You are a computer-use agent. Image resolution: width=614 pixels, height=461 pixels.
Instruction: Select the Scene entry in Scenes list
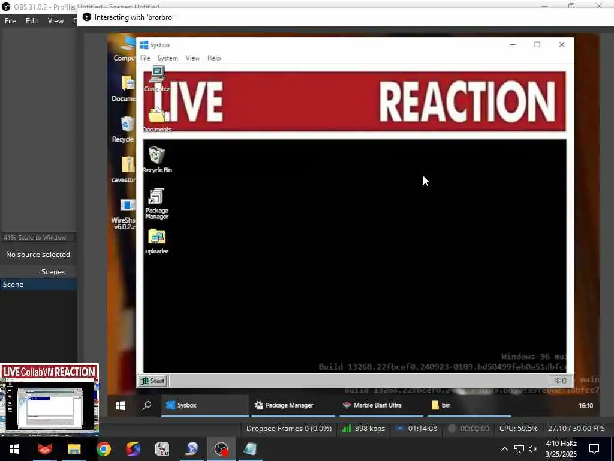[x=38, y=284]
